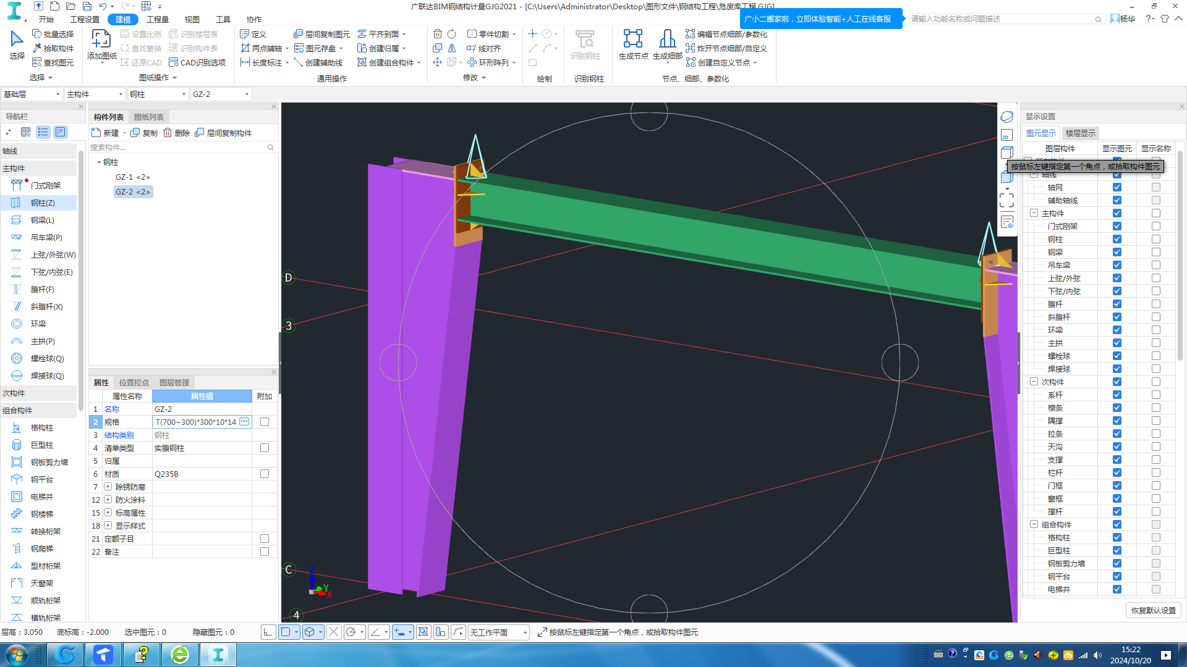Click the 搜索构件 search field

[182, 147]
